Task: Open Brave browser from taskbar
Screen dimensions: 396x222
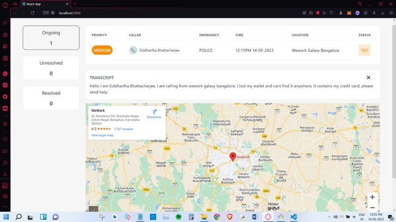Action: coord(229,217)
